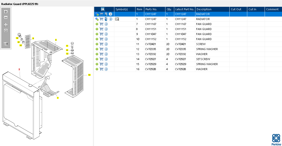Sort table by Parts No. column
Image resolution: width=282 pixels, height=146 pixels.
pyautogui.click(x=151, y=9)
